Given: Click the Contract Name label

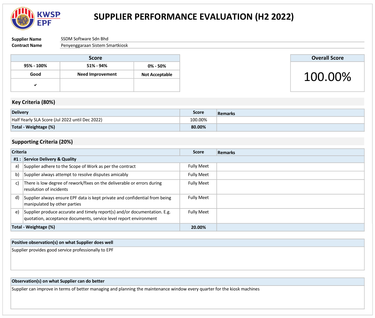Looking at the screenshot, I should click(27, 45).
